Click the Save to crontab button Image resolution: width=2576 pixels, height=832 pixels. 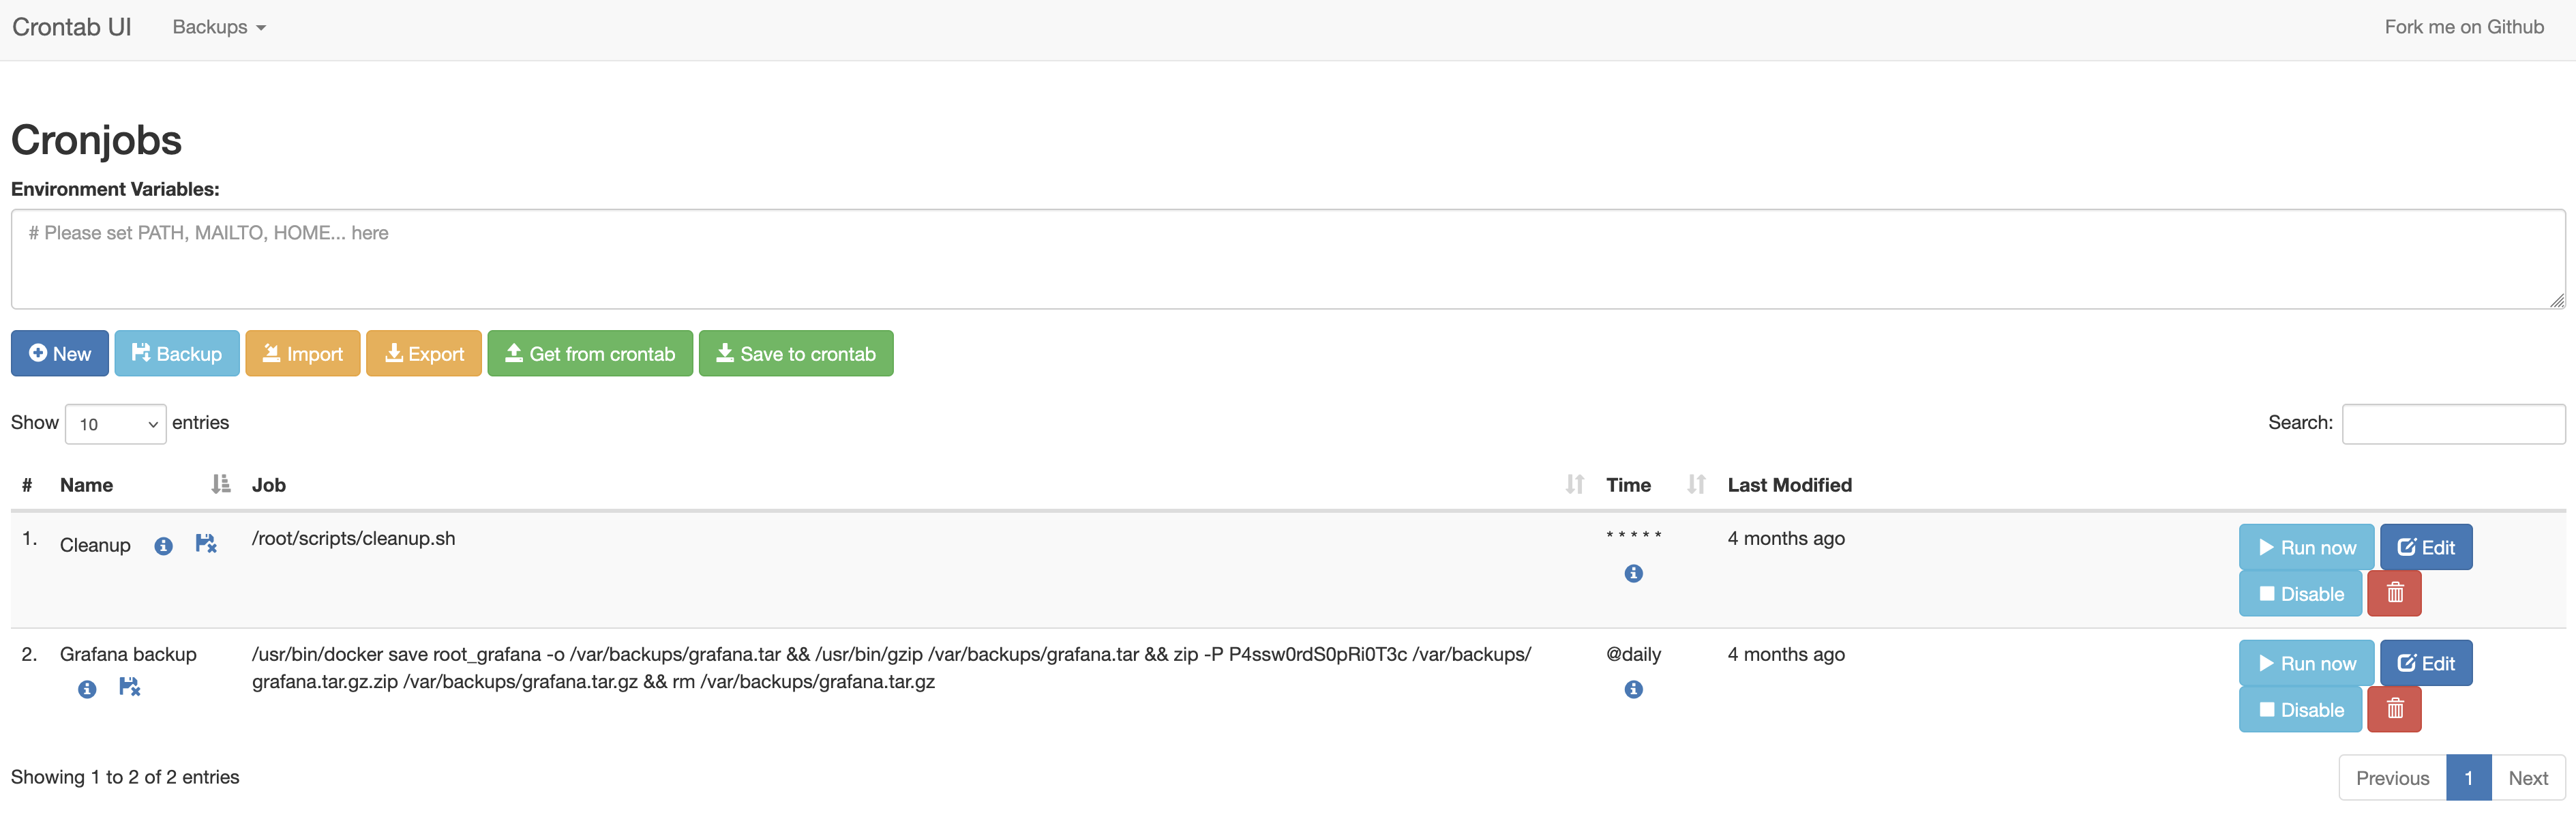pos(795,354)
